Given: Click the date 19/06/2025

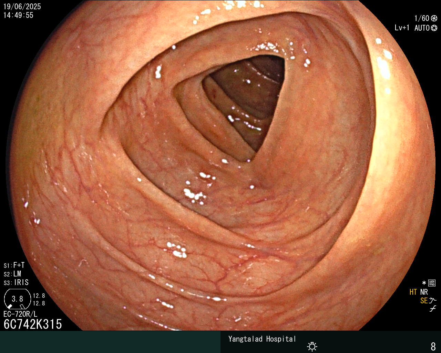Looking at the screenshot, I should point(22,7).
